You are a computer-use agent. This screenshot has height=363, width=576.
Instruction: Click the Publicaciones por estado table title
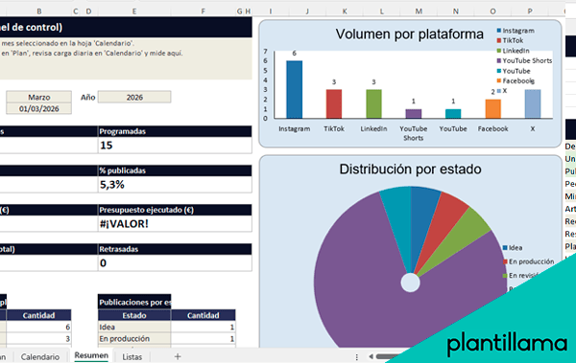point(134,302)
